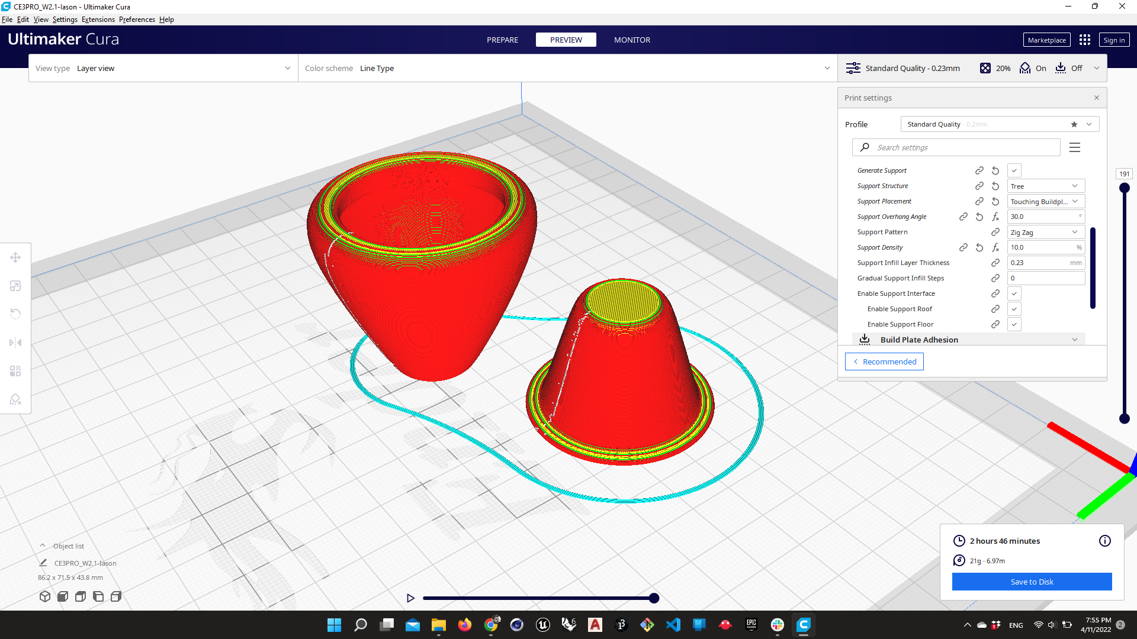Open Per Model Settings tool

click(x=15, y=371)
